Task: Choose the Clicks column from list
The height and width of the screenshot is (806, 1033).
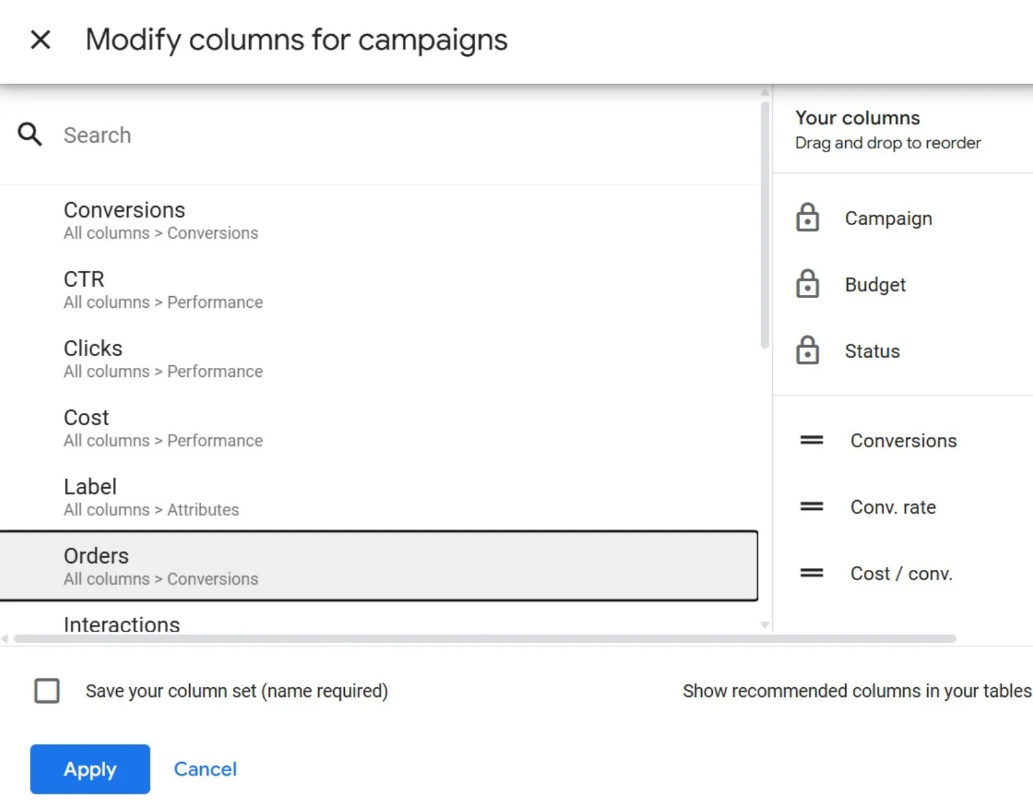Action: point(378,359)
